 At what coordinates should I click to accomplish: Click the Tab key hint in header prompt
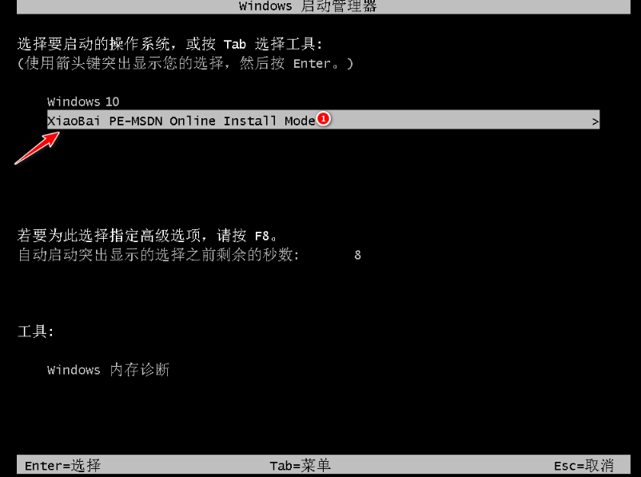pyautogui.click(x=235, y=44)
